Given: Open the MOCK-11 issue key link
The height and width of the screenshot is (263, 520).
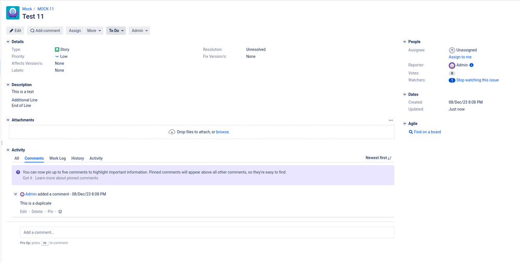Looking at the screenshot, I should [x=46, y=9].
